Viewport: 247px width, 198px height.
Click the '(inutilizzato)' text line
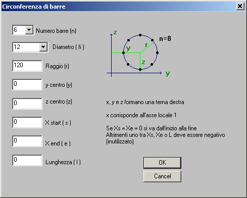[x=120, y=141]
